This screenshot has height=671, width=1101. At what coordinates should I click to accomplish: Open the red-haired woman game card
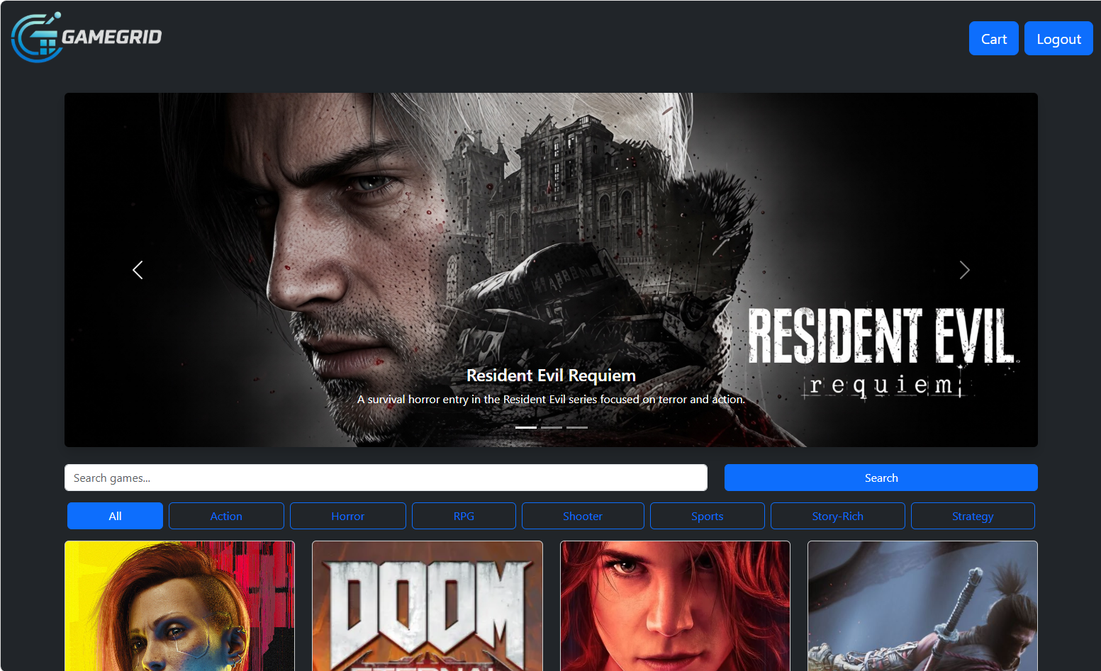point(675,606)
